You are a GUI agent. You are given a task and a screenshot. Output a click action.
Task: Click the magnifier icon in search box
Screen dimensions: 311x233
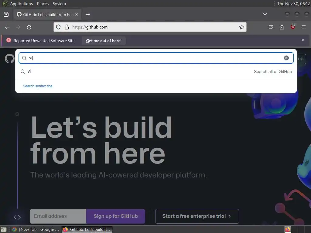point(24,58)
